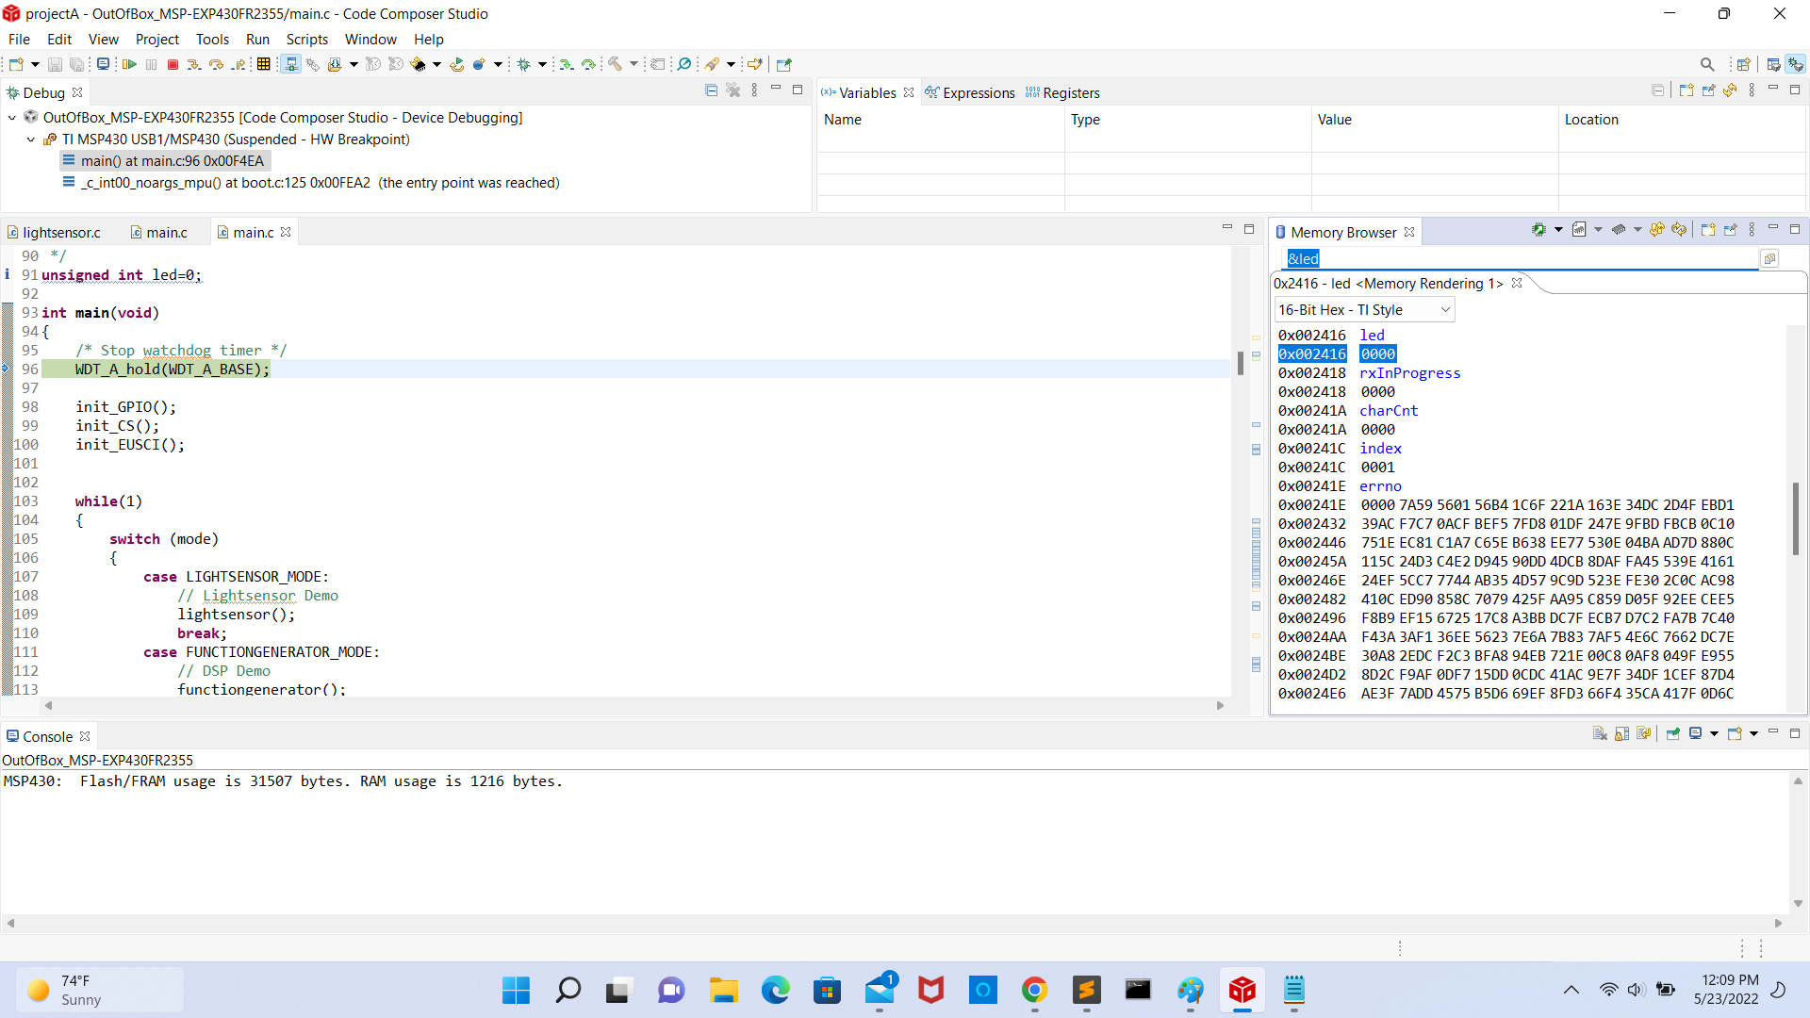Click Memory Browser green chip icon
This screenshot has height=1018, width=1810.
(1538, 229)
